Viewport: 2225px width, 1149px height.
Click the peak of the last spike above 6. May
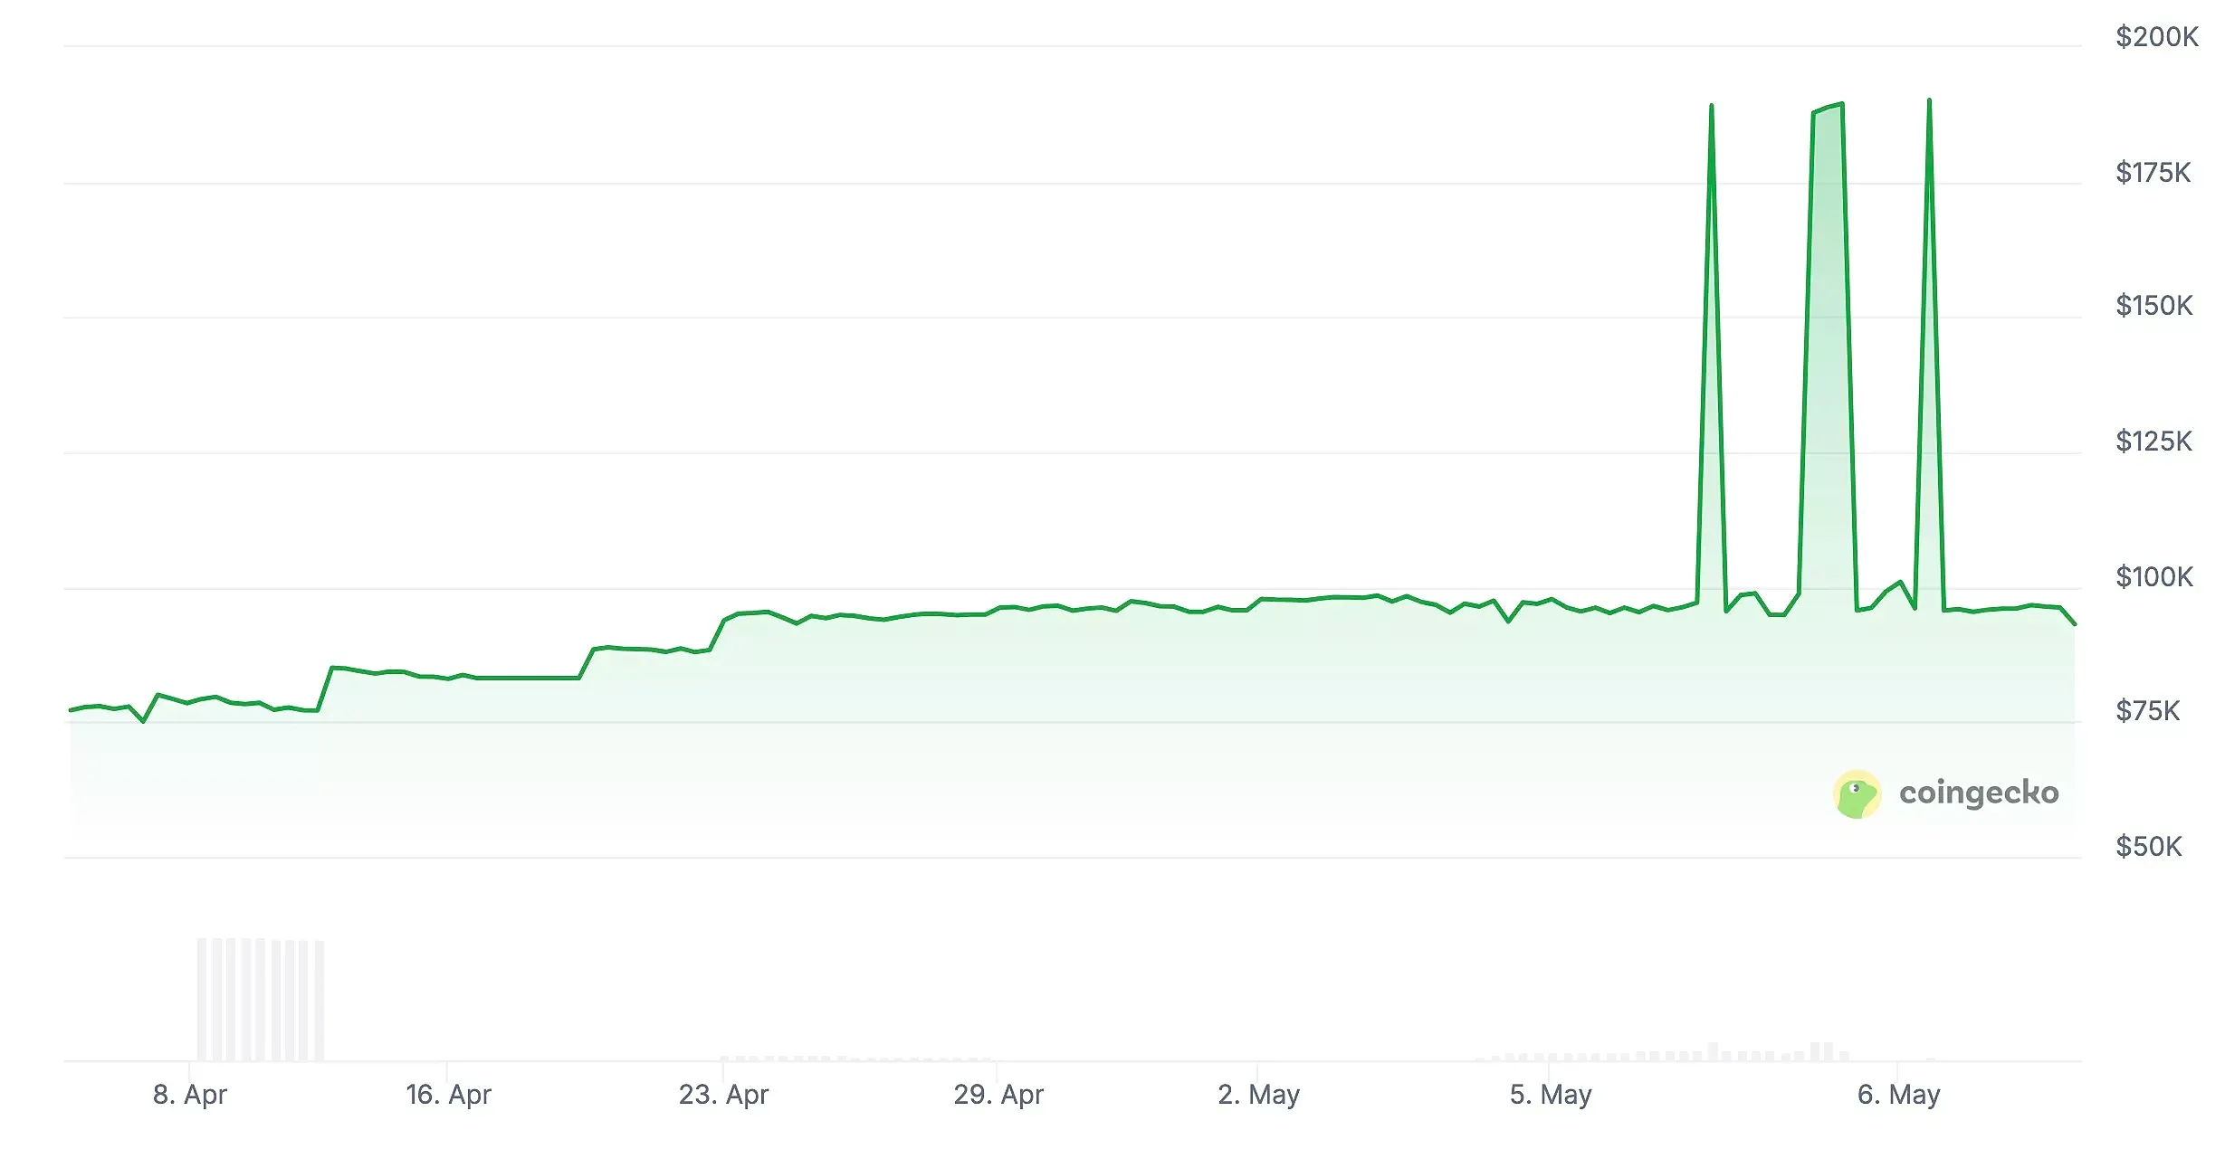click(1929, 100)
